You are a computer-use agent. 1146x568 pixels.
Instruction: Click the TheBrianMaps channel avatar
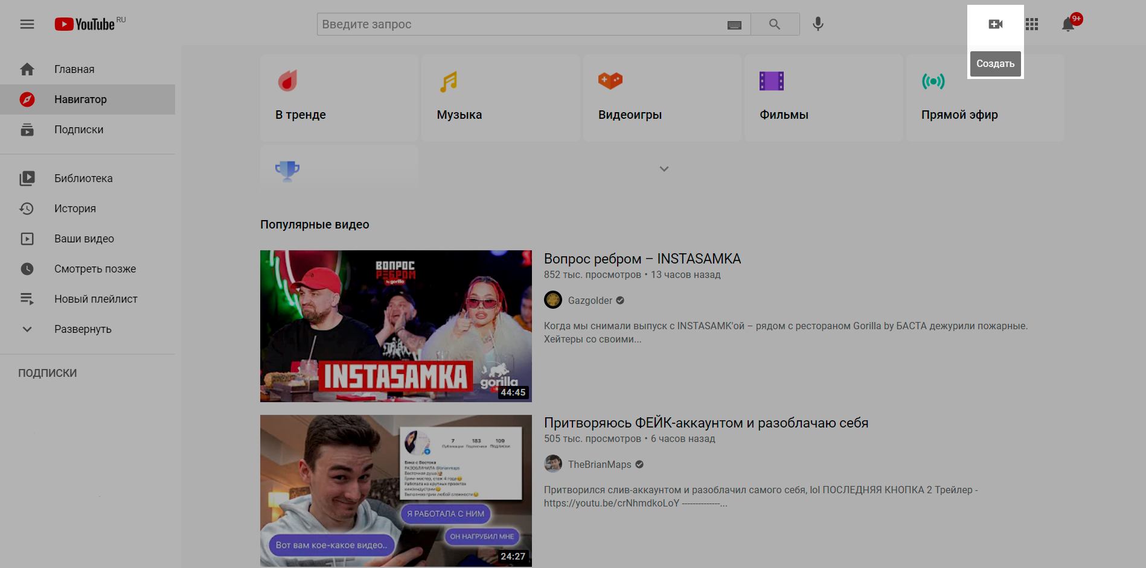(x=553, y=464)
